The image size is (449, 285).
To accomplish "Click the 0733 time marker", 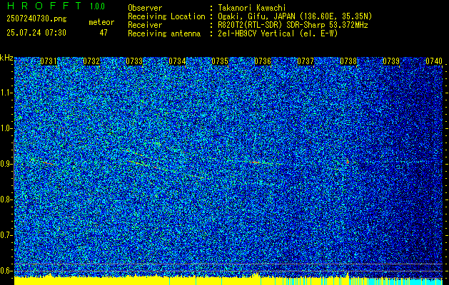I will [134, 61].
